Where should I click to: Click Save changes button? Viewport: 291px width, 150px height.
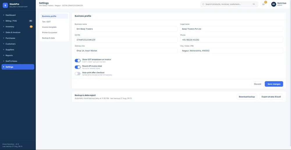click(x=274, y=84)
